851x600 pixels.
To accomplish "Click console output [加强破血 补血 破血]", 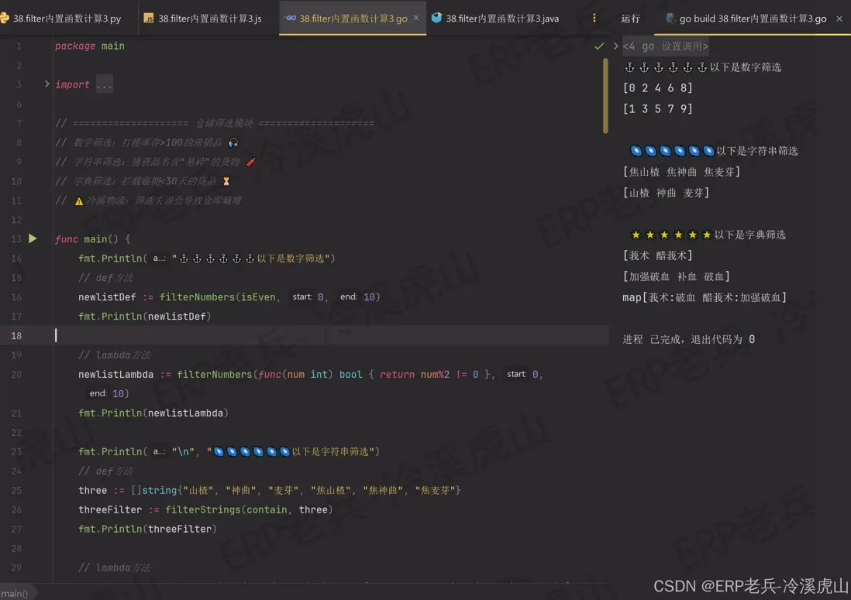I will coord(677,277).
